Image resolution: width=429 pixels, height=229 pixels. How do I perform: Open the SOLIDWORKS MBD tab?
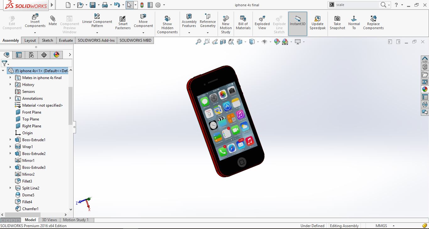point(135,40)
